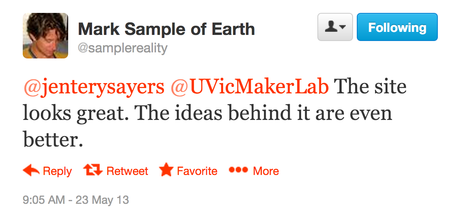Open the @jenterysayers mention link
Image resolution: width=453 pixels, height=219 pixels.
point(94,88)
